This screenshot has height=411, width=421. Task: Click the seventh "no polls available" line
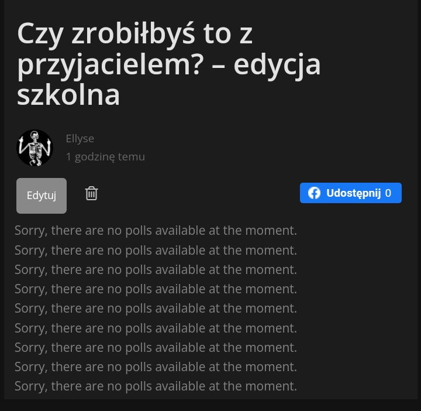point(156,347)
